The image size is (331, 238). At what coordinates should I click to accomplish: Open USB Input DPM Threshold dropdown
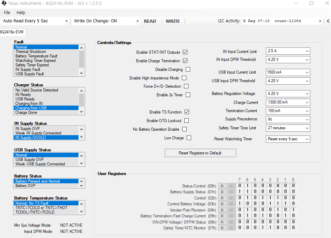(288, 81)
